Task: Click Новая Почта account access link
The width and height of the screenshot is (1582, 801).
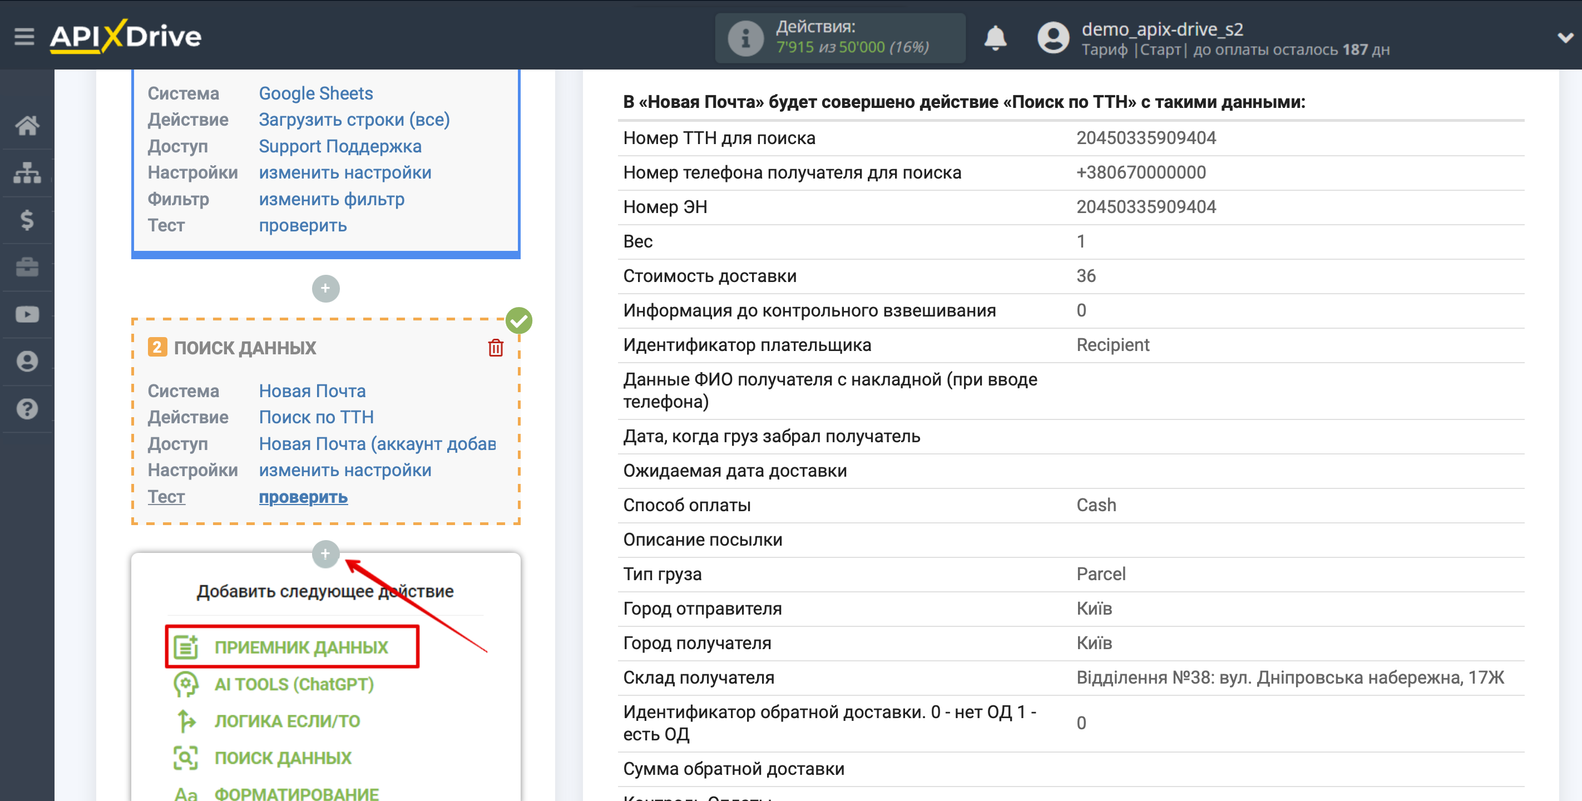Action: (378, 443)
